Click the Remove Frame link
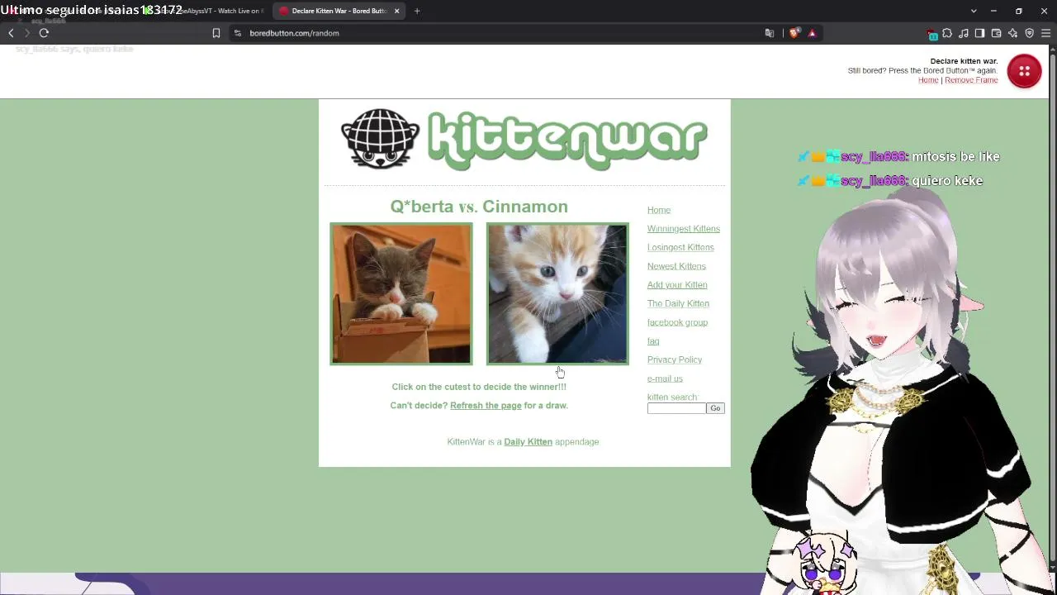The height and width of the screenshot is (595, 1057). coord(971,80)
